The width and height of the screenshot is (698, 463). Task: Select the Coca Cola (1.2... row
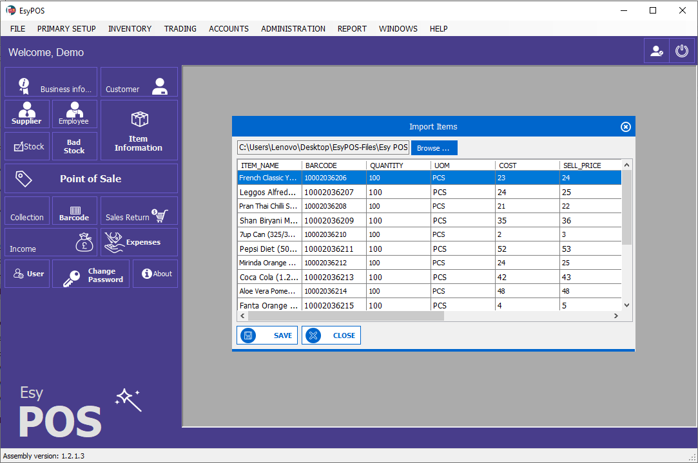pos(430,277)
